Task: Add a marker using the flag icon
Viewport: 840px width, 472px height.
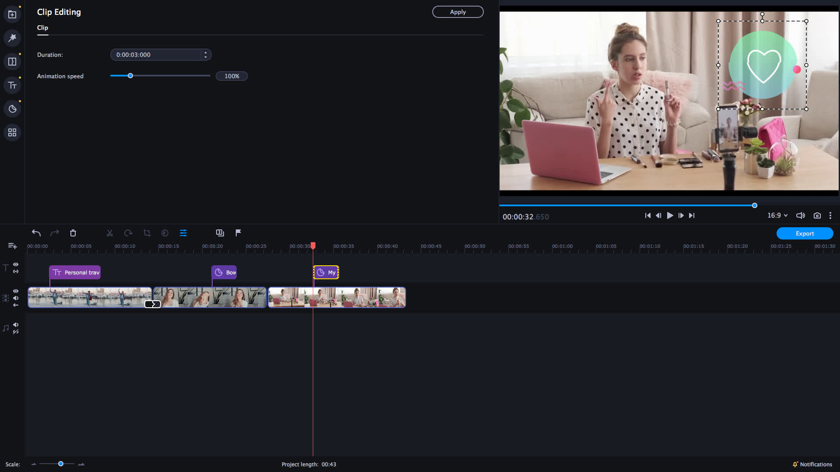Action: (x=238, y=233)
